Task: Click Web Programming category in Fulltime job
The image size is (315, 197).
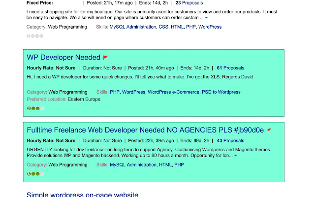Action: click(x=68, y=165)
